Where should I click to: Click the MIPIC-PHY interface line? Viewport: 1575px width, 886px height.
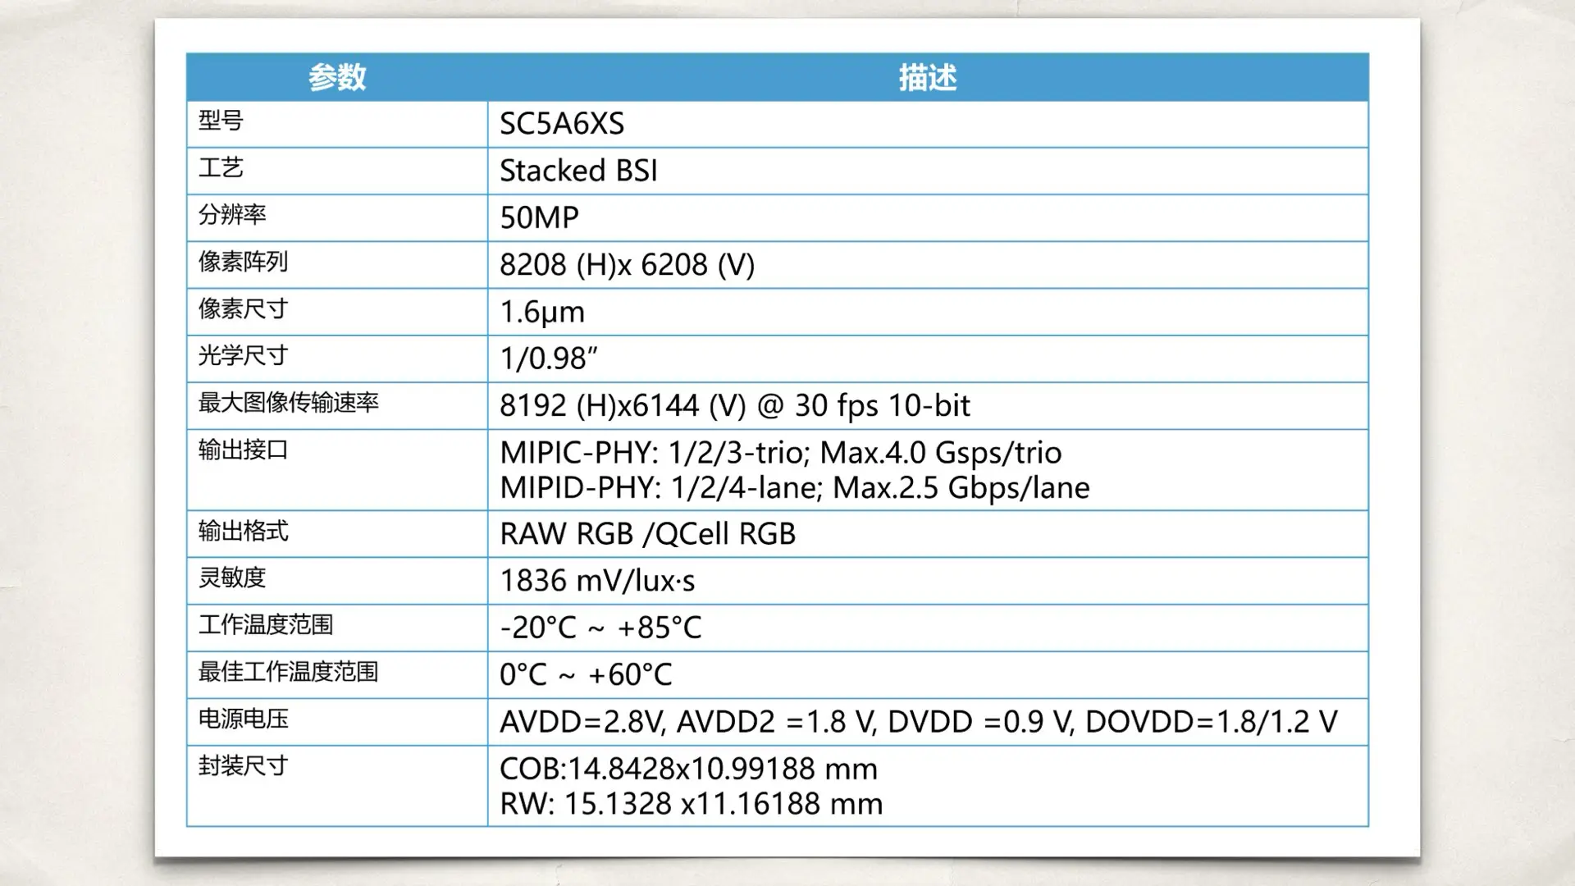[780, 452]
